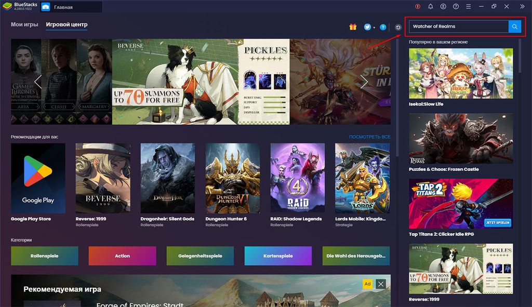Click the RAID: Shadow Legends title text

coord(296,219)
